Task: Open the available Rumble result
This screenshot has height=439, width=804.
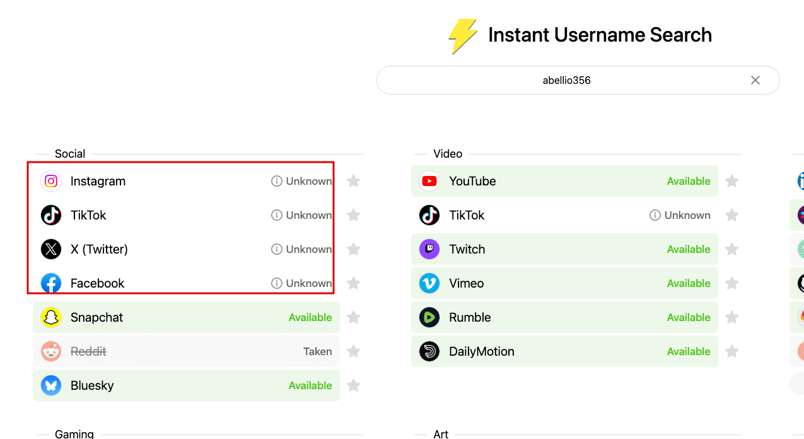Action: (x=564, y=317)
